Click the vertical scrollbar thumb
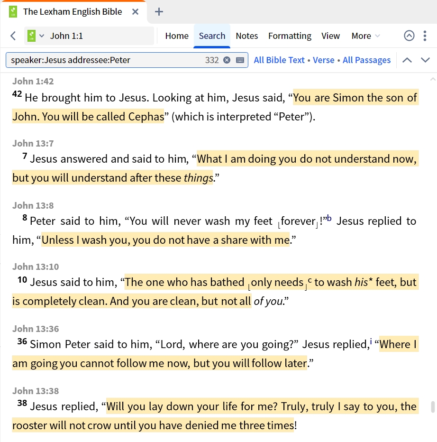 coord(433,407)
